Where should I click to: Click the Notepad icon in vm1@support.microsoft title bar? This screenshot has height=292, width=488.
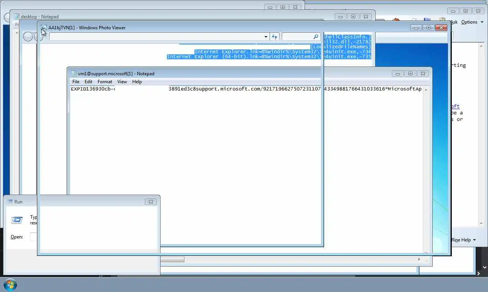coord(74,74)
